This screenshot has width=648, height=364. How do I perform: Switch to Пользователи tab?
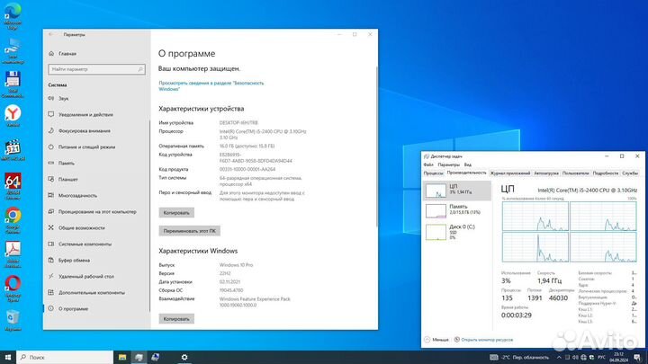[x=575, y=173]
